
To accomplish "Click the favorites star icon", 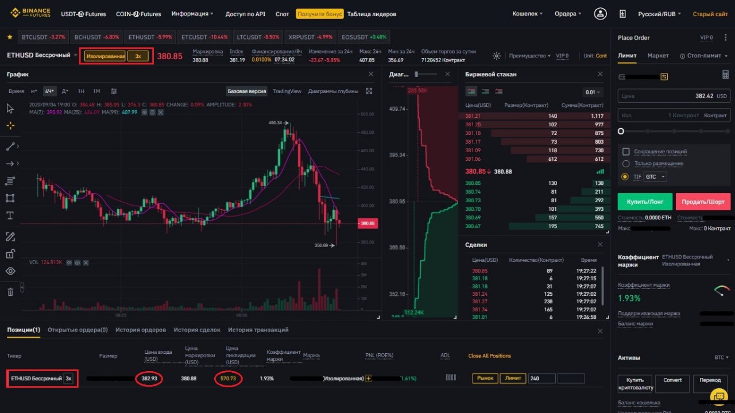I will (x=10, y=37).
